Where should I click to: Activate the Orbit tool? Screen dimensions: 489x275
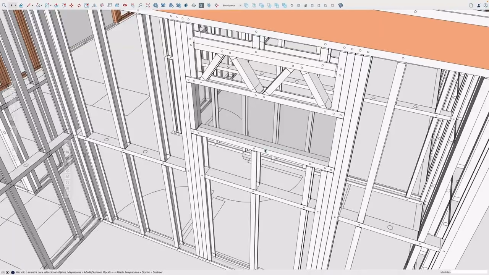pos(125,5)
